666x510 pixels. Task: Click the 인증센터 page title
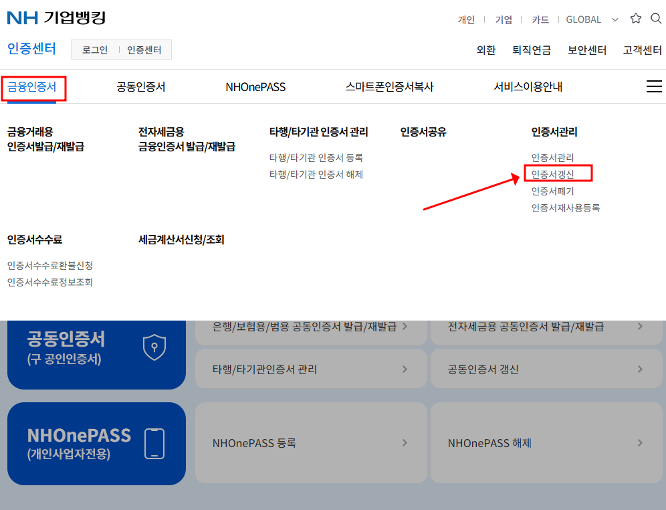tap(31, 48)
